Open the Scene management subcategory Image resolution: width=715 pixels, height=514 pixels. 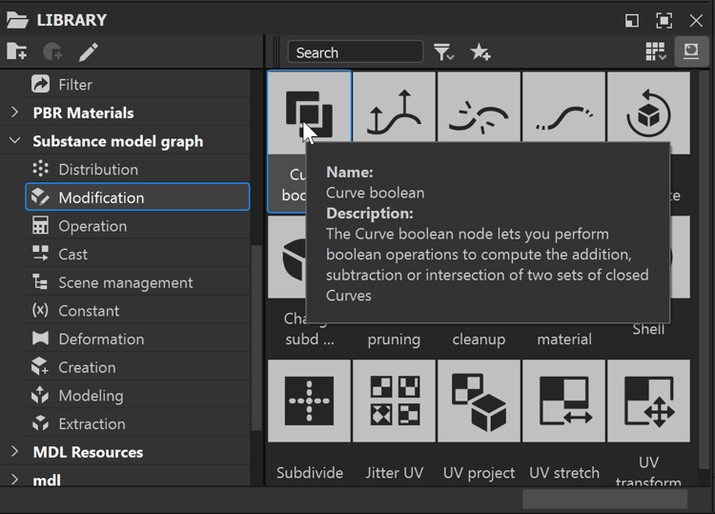pyautogui.click(x=125, y=282)
